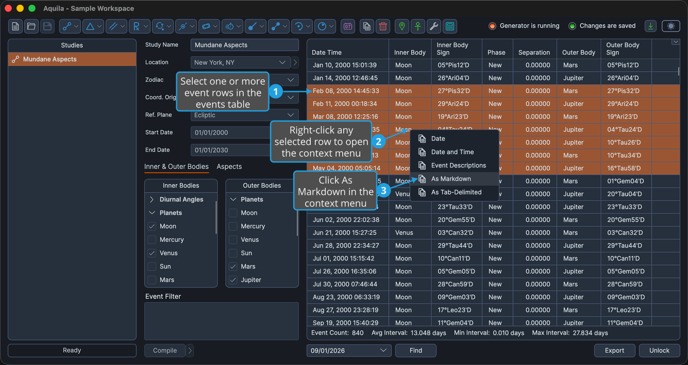Select the circular arrows cycle tool

coord(160,26)
